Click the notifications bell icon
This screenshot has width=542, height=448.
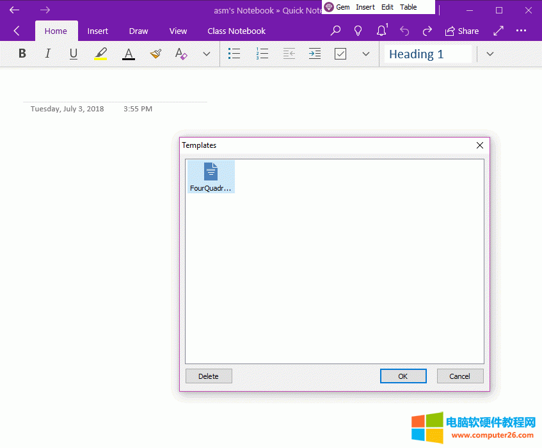pos(381,30)
